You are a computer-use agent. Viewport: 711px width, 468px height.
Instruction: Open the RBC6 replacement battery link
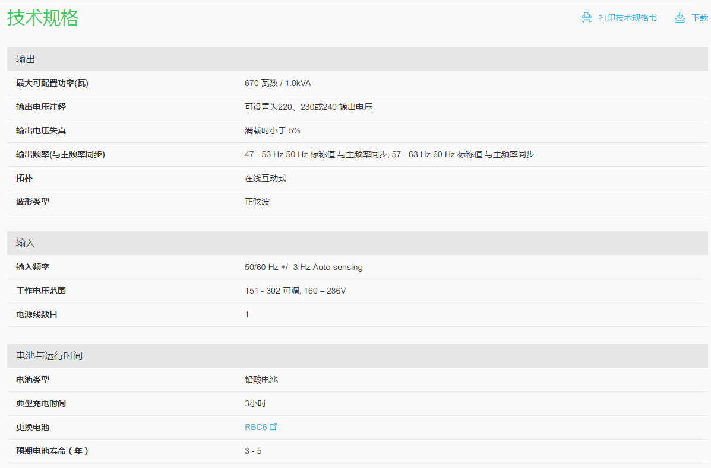[256, 427]
